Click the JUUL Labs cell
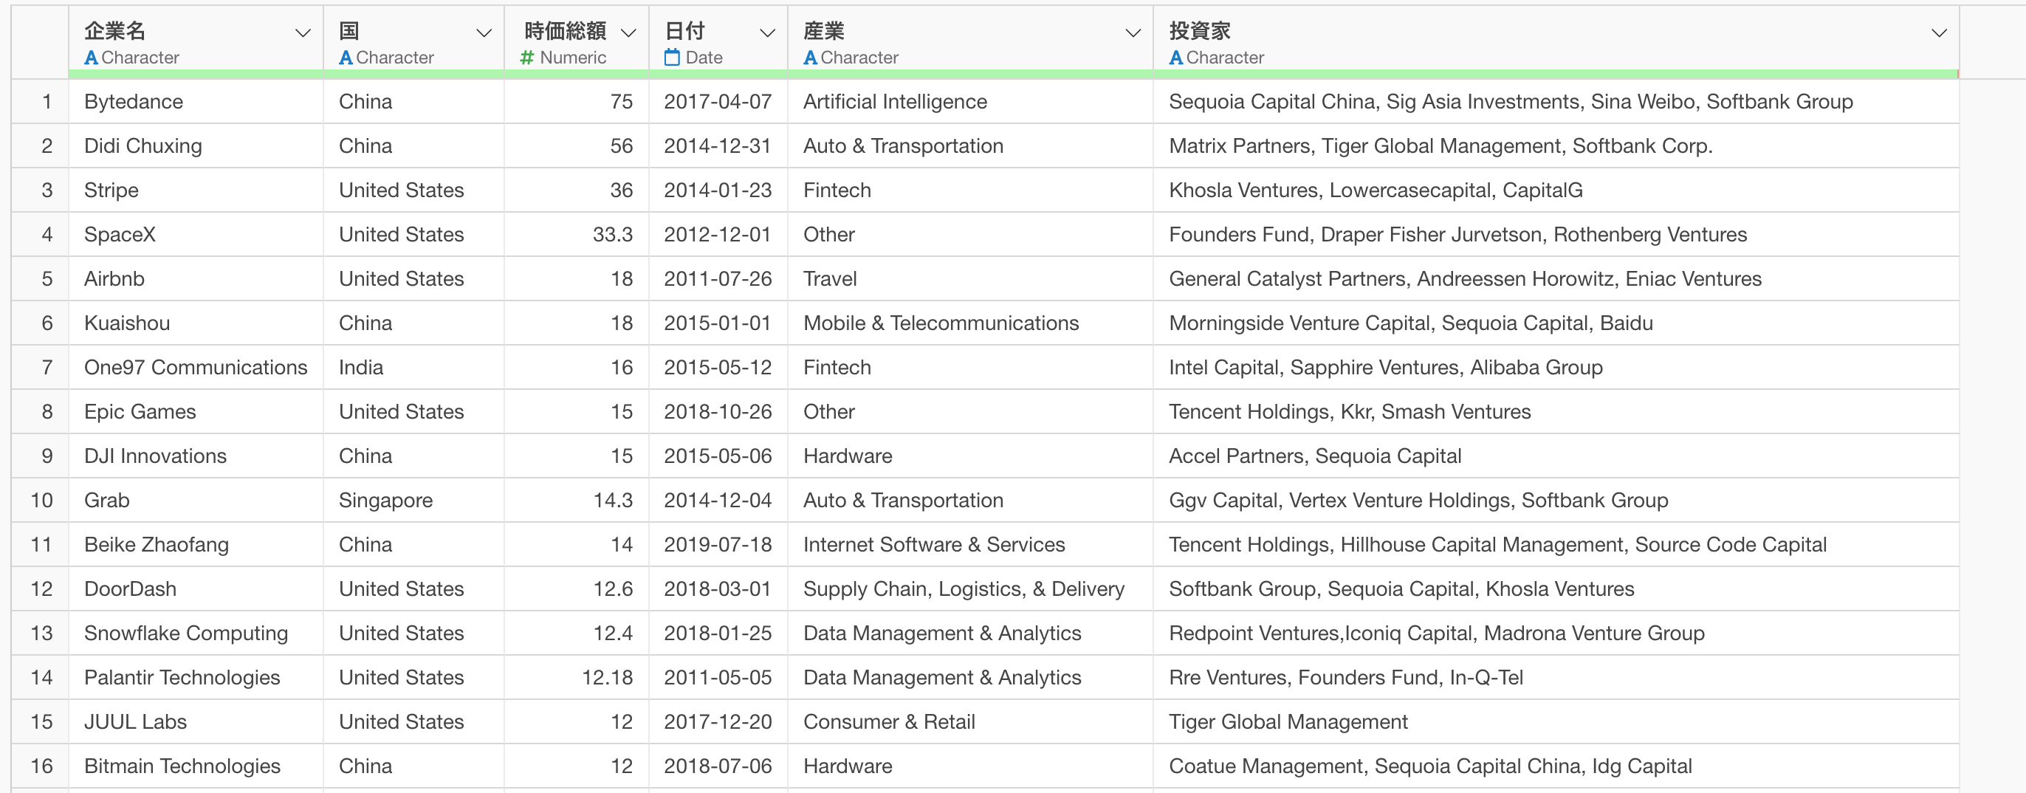The width and height of the screenshot is (2026, 793). 196,721
